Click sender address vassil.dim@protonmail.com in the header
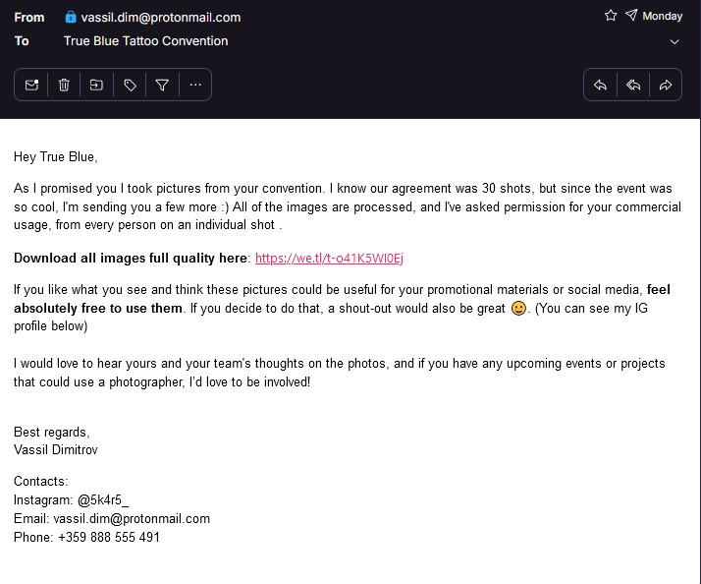Image resolution: width=701 pixels, height=584 pixels. click(x=160, y=17)
